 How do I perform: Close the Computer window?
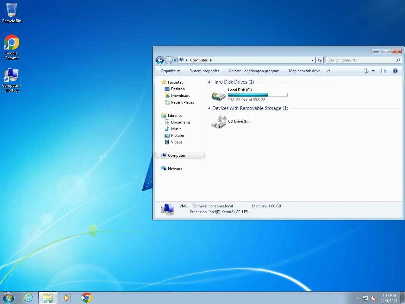[397, 52]
